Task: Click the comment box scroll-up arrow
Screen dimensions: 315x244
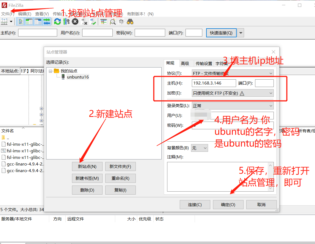Action: pyautogui.click(x=270, y=165)
